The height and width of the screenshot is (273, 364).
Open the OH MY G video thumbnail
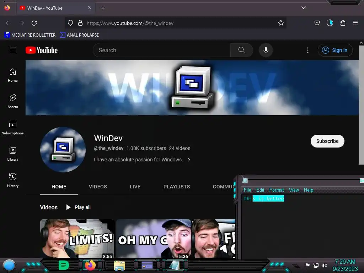click(x=154, y=239)
